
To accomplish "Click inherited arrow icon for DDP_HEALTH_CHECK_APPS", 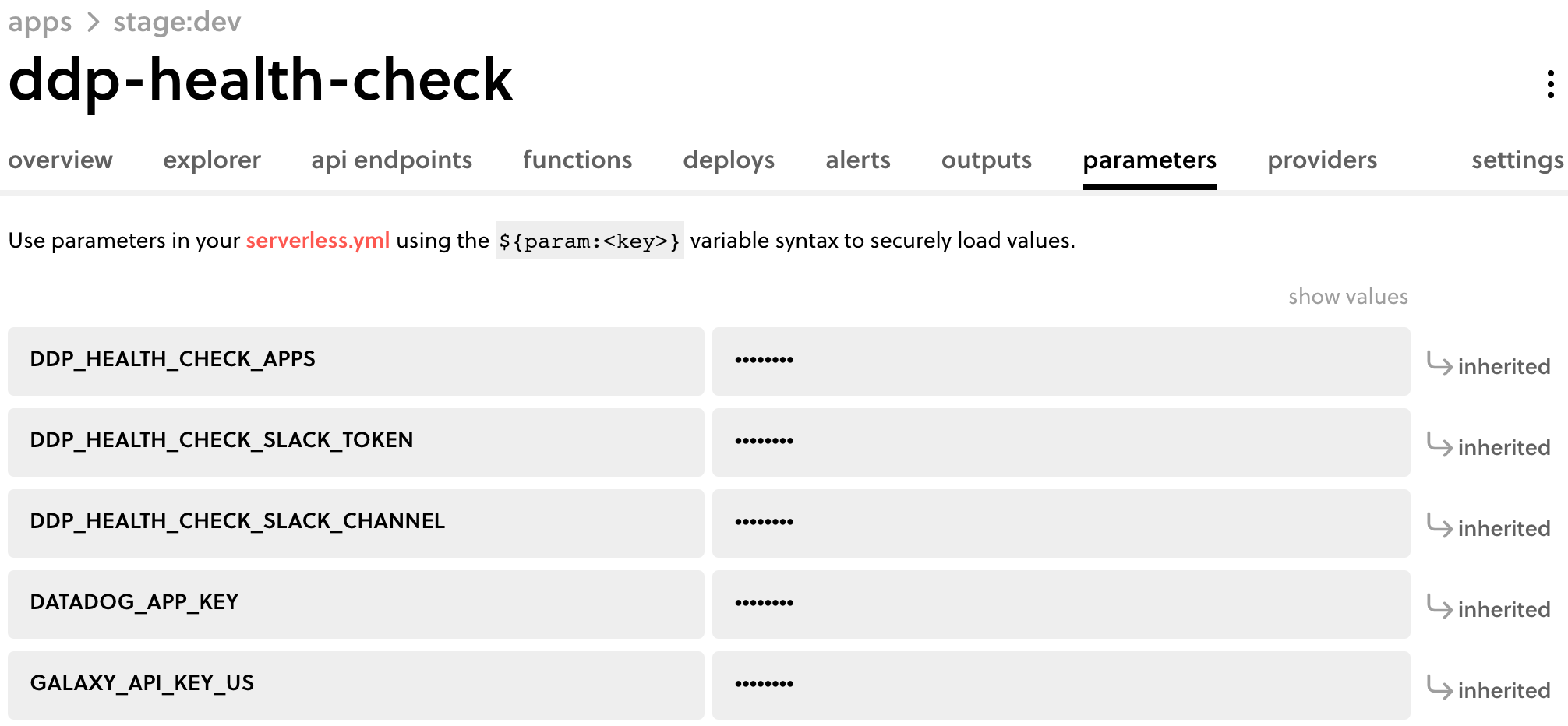I will tap(1439, 364).
